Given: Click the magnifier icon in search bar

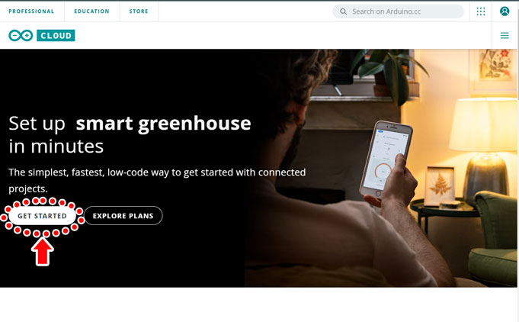Looking at the screenshot, I should pyautogui.click(x=343, y=11).
